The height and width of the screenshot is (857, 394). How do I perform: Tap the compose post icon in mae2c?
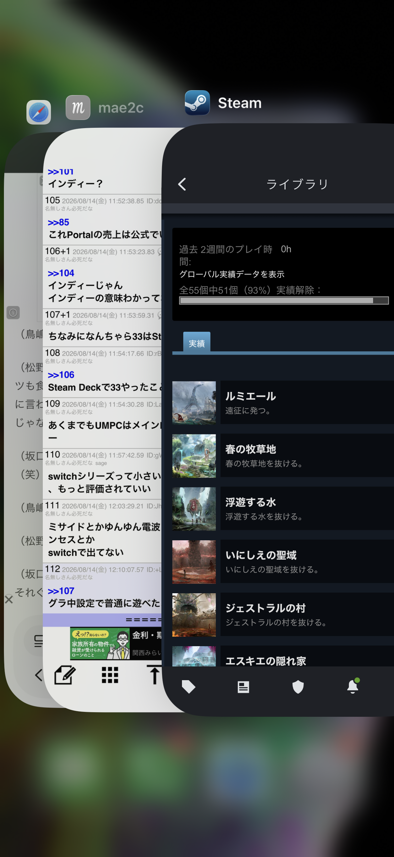point(65,675)
